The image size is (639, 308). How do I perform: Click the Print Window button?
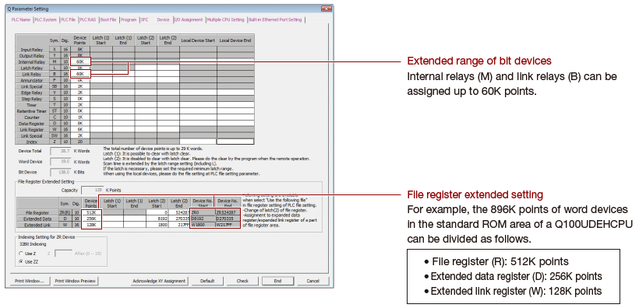pos(29,281)
